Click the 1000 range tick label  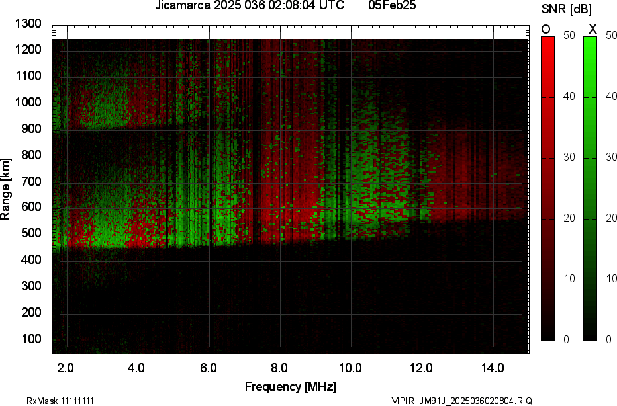[x=28, y=102]
